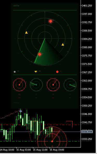Click the bright green radar sweep line
Viewport: 97px width, 154px height.
(x=40, y=51)
